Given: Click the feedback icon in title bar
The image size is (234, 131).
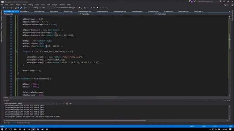Looking at the screenshot, I should [195, 1].
